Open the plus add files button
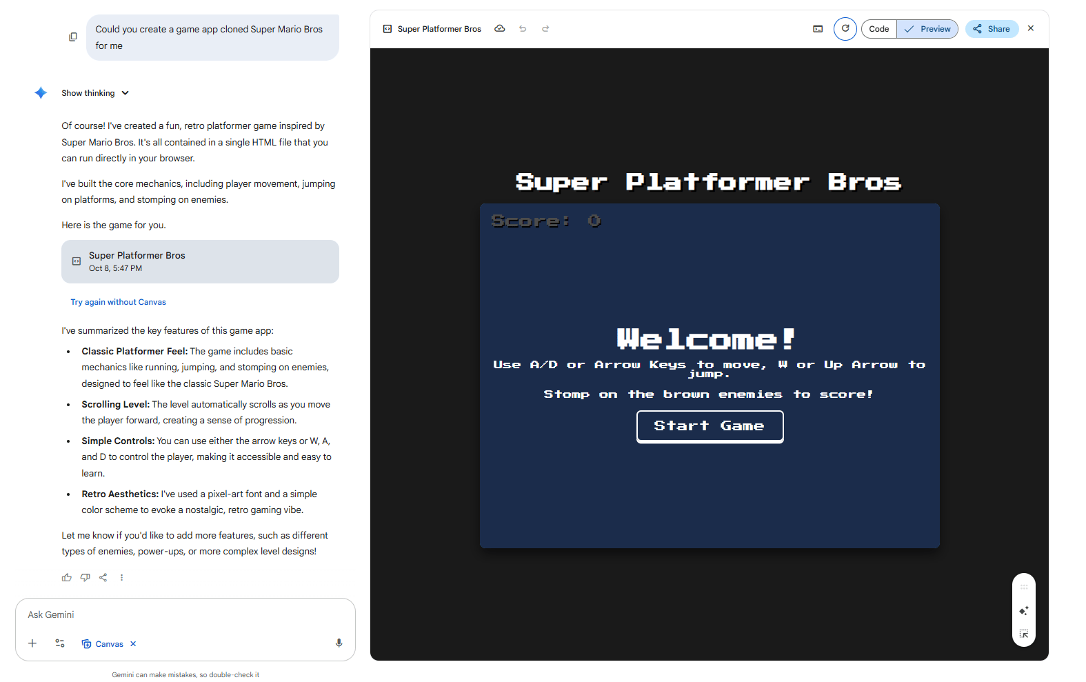The height and width of the screenshot is (682, 1086). 32,643
